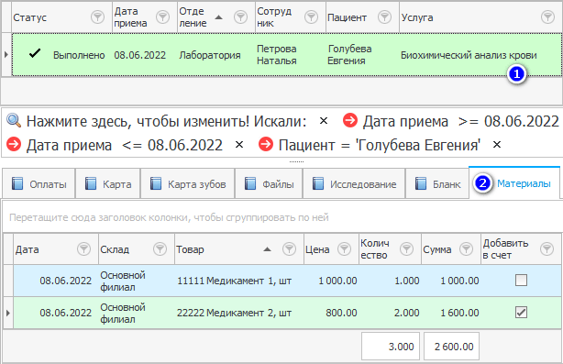The width and height of the screenshot is (563, 364).
Task: Open Бланк tab
Action: pyautogui.click(x=437, y=183)
